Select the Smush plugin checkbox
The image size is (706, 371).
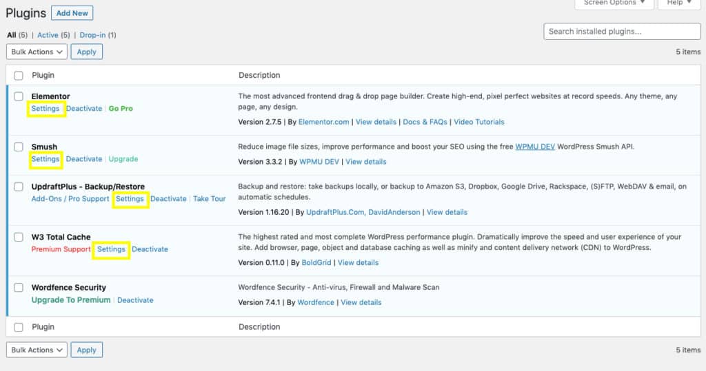coord(19,147)
